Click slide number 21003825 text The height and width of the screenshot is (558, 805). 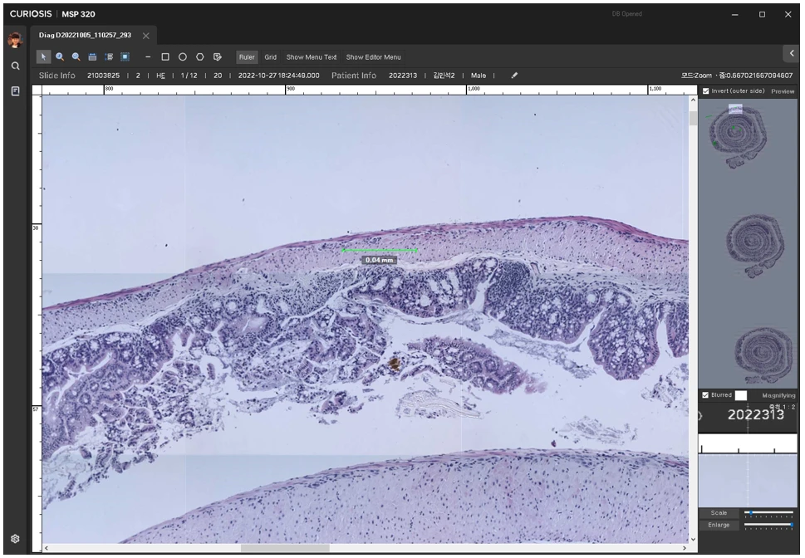click(x=103, y=76)
